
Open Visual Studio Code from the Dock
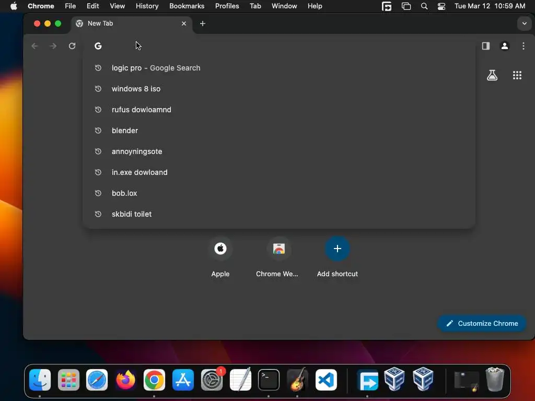[x=326, y=380]
